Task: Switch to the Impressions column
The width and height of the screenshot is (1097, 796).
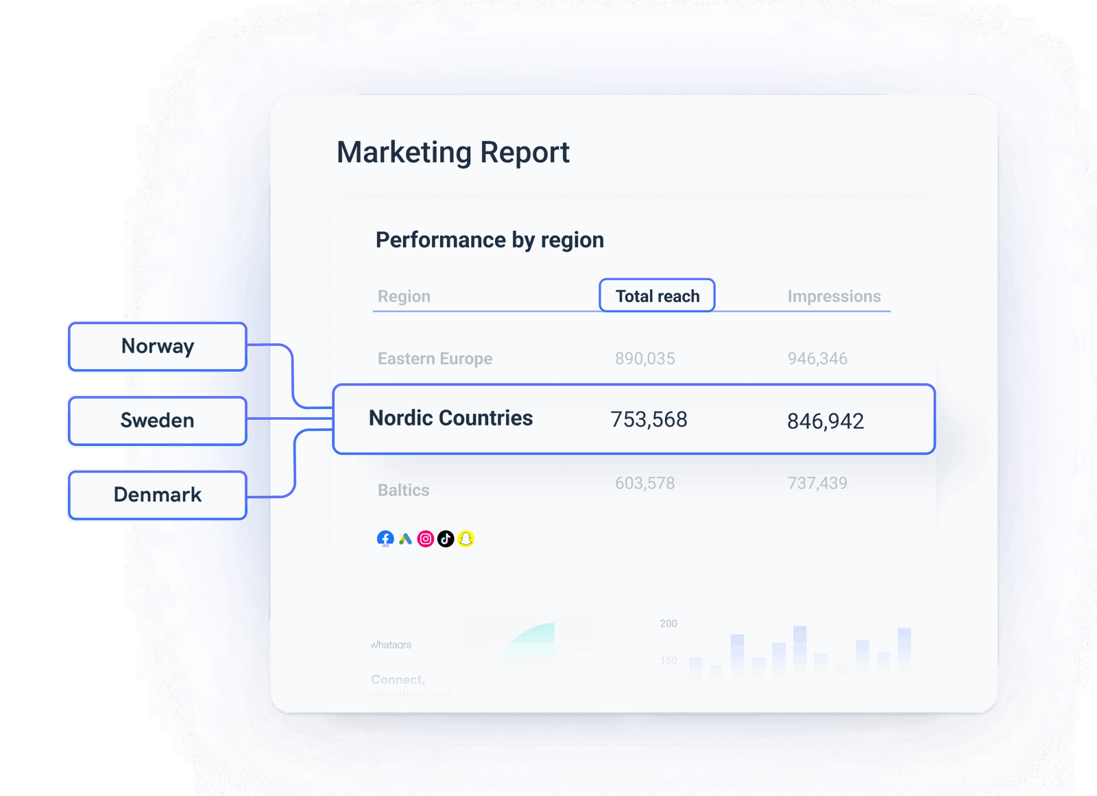Action: (834, 296)
